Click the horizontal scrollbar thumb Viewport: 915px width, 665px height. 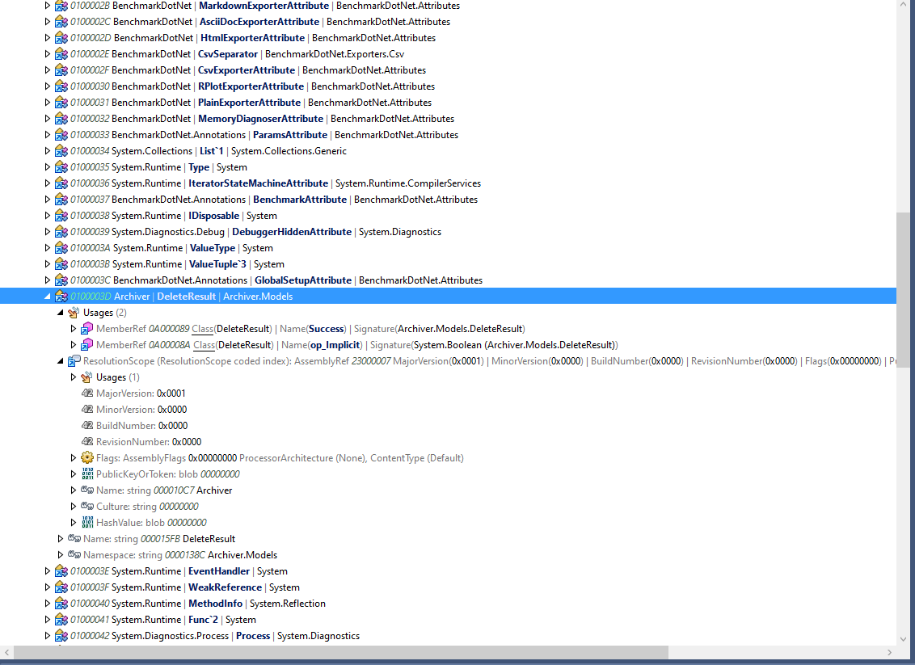pos(341,652)
